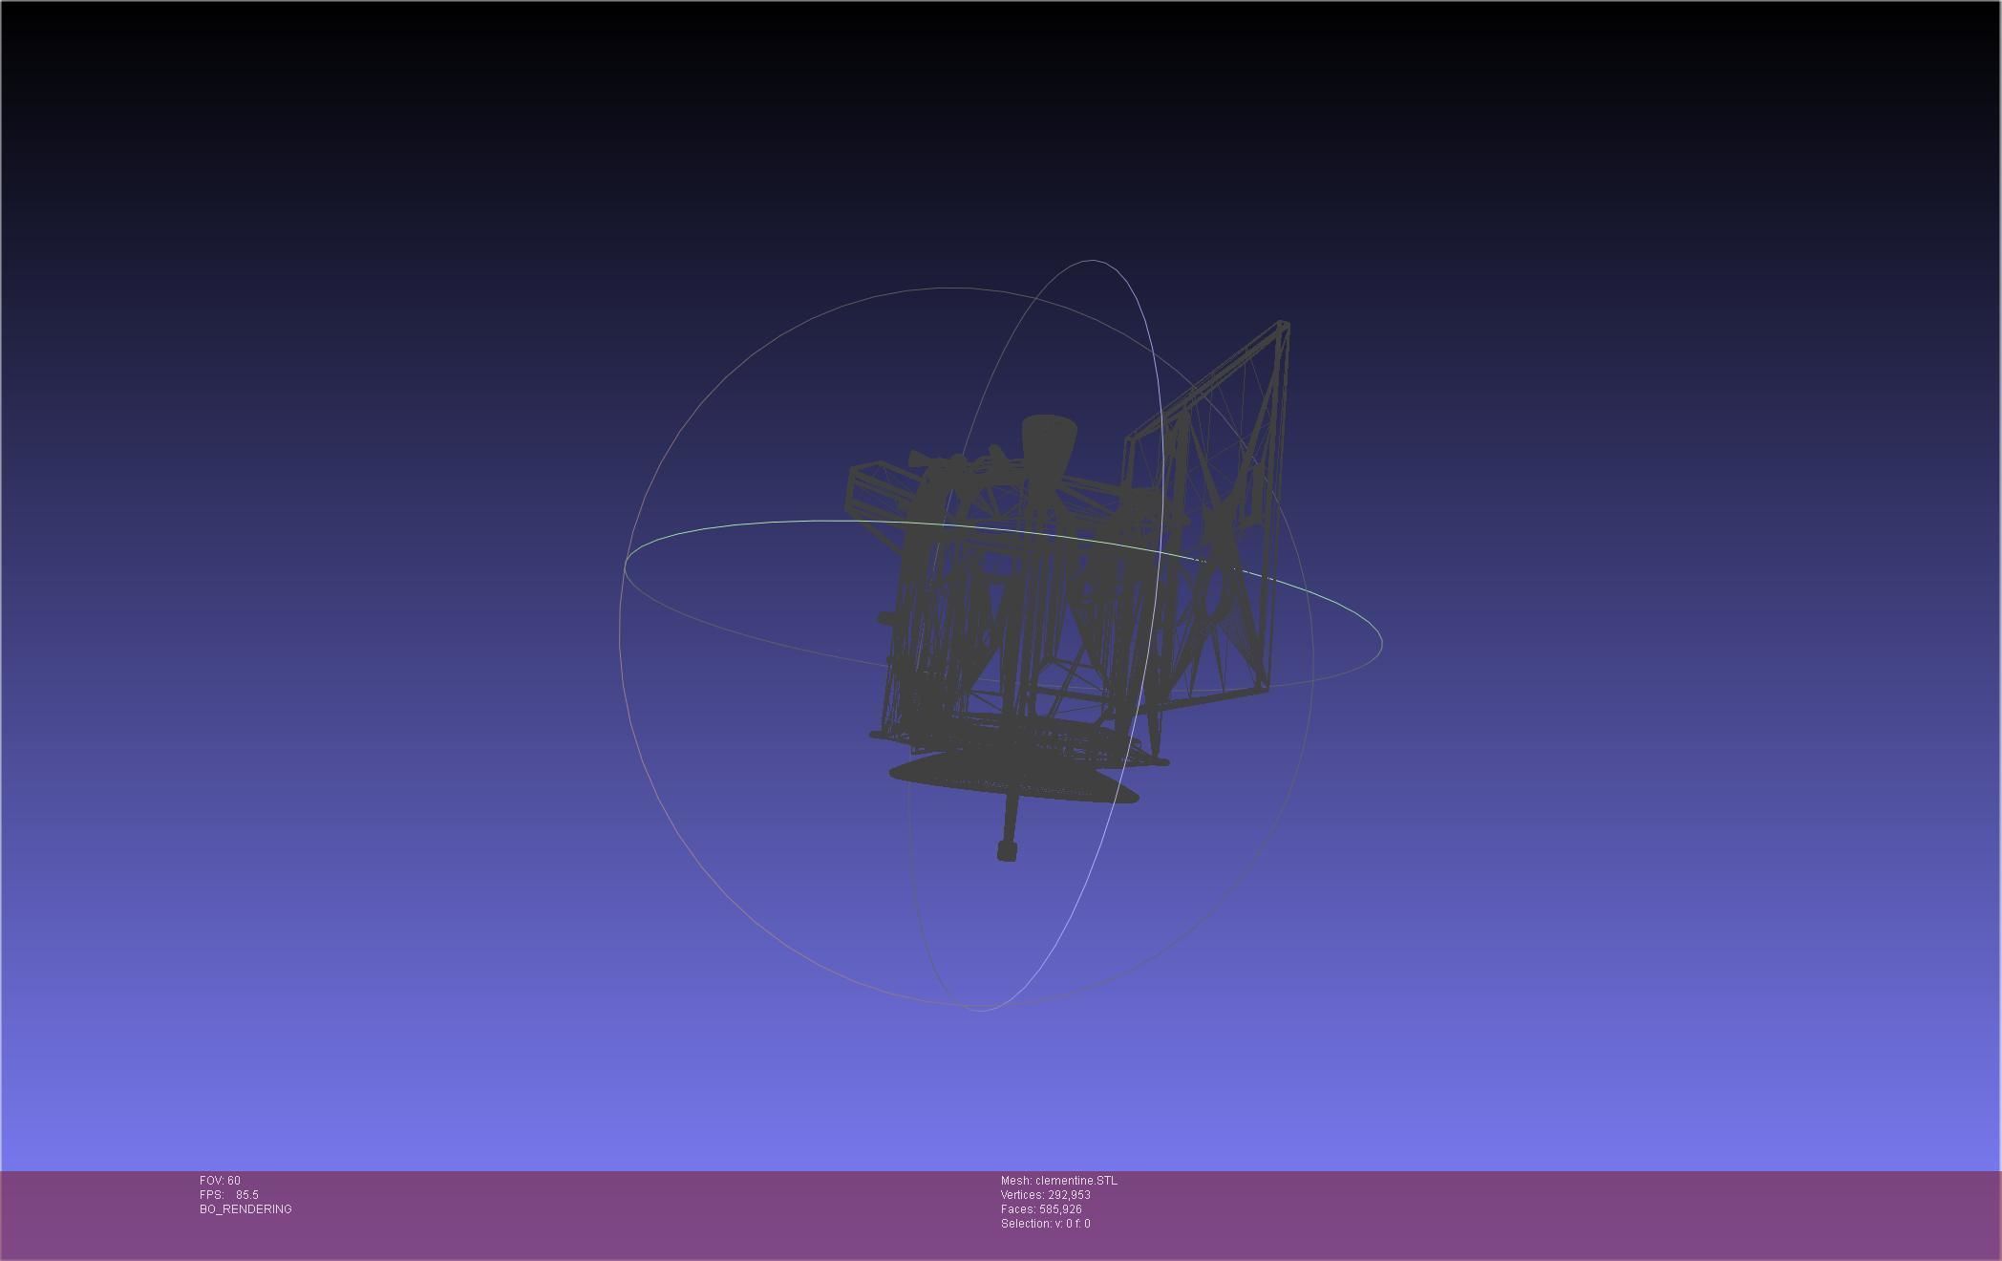Click the Vertices: 292,953 text

tap(1046, 1195)
